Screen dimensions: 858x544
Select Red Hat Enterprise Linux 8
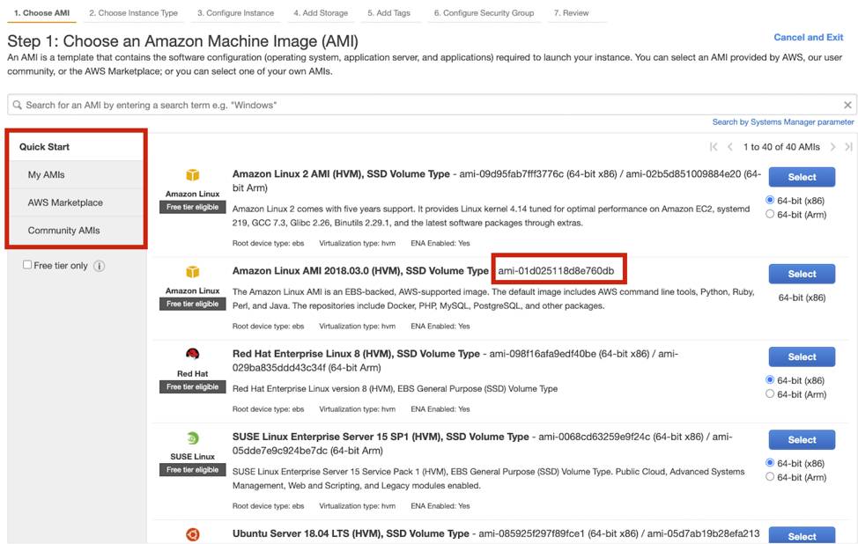pyautogui.click(x=802, y=357)
